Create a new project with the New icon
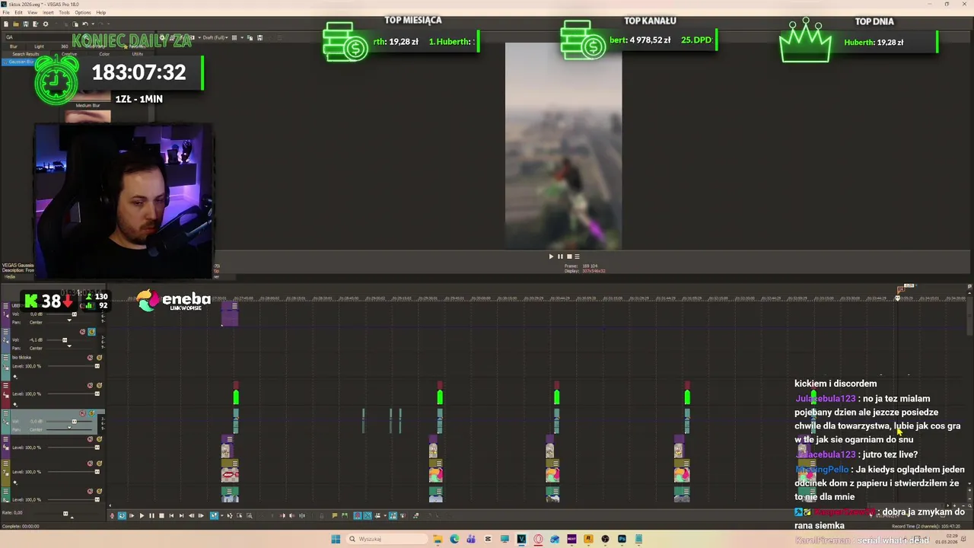Image resolution: width=974 pixels, height=548 pixels. 6,24
